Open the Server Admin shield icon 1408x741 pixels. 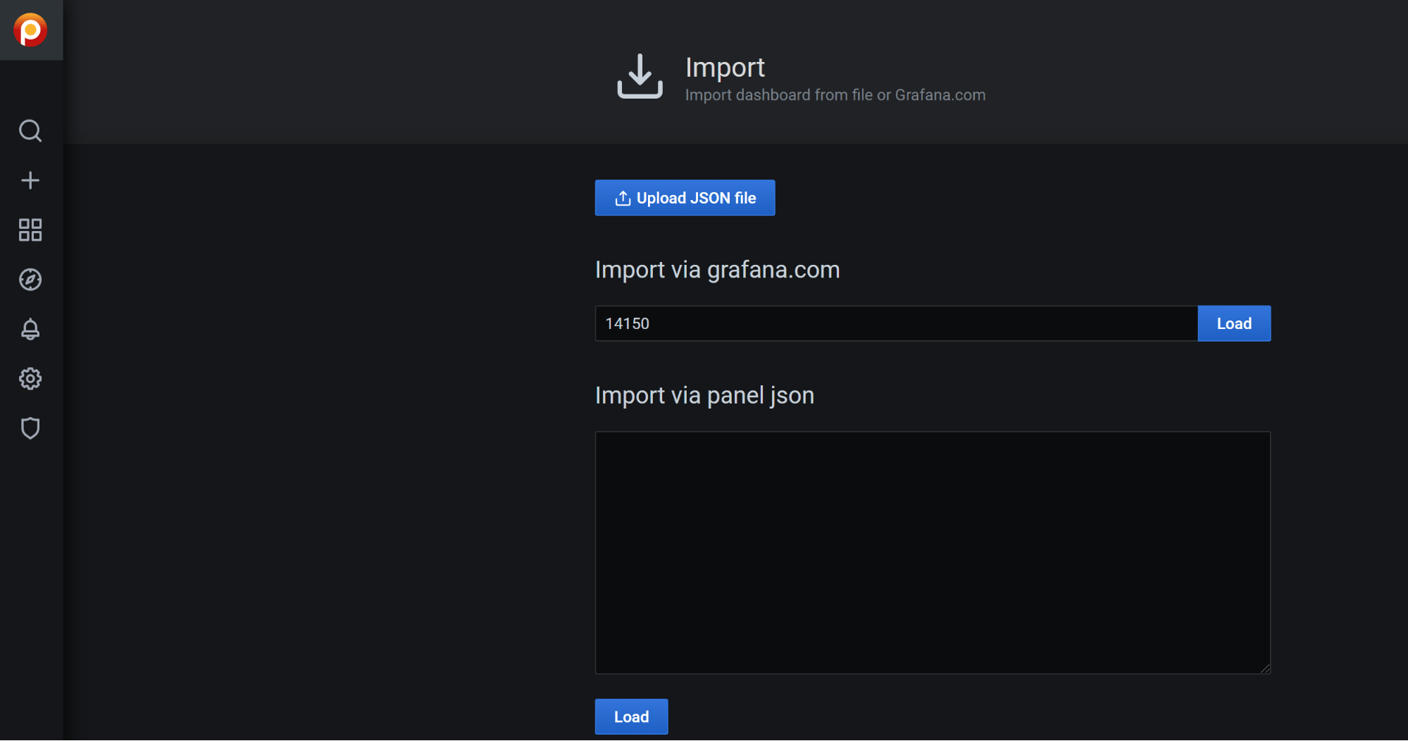30,428
